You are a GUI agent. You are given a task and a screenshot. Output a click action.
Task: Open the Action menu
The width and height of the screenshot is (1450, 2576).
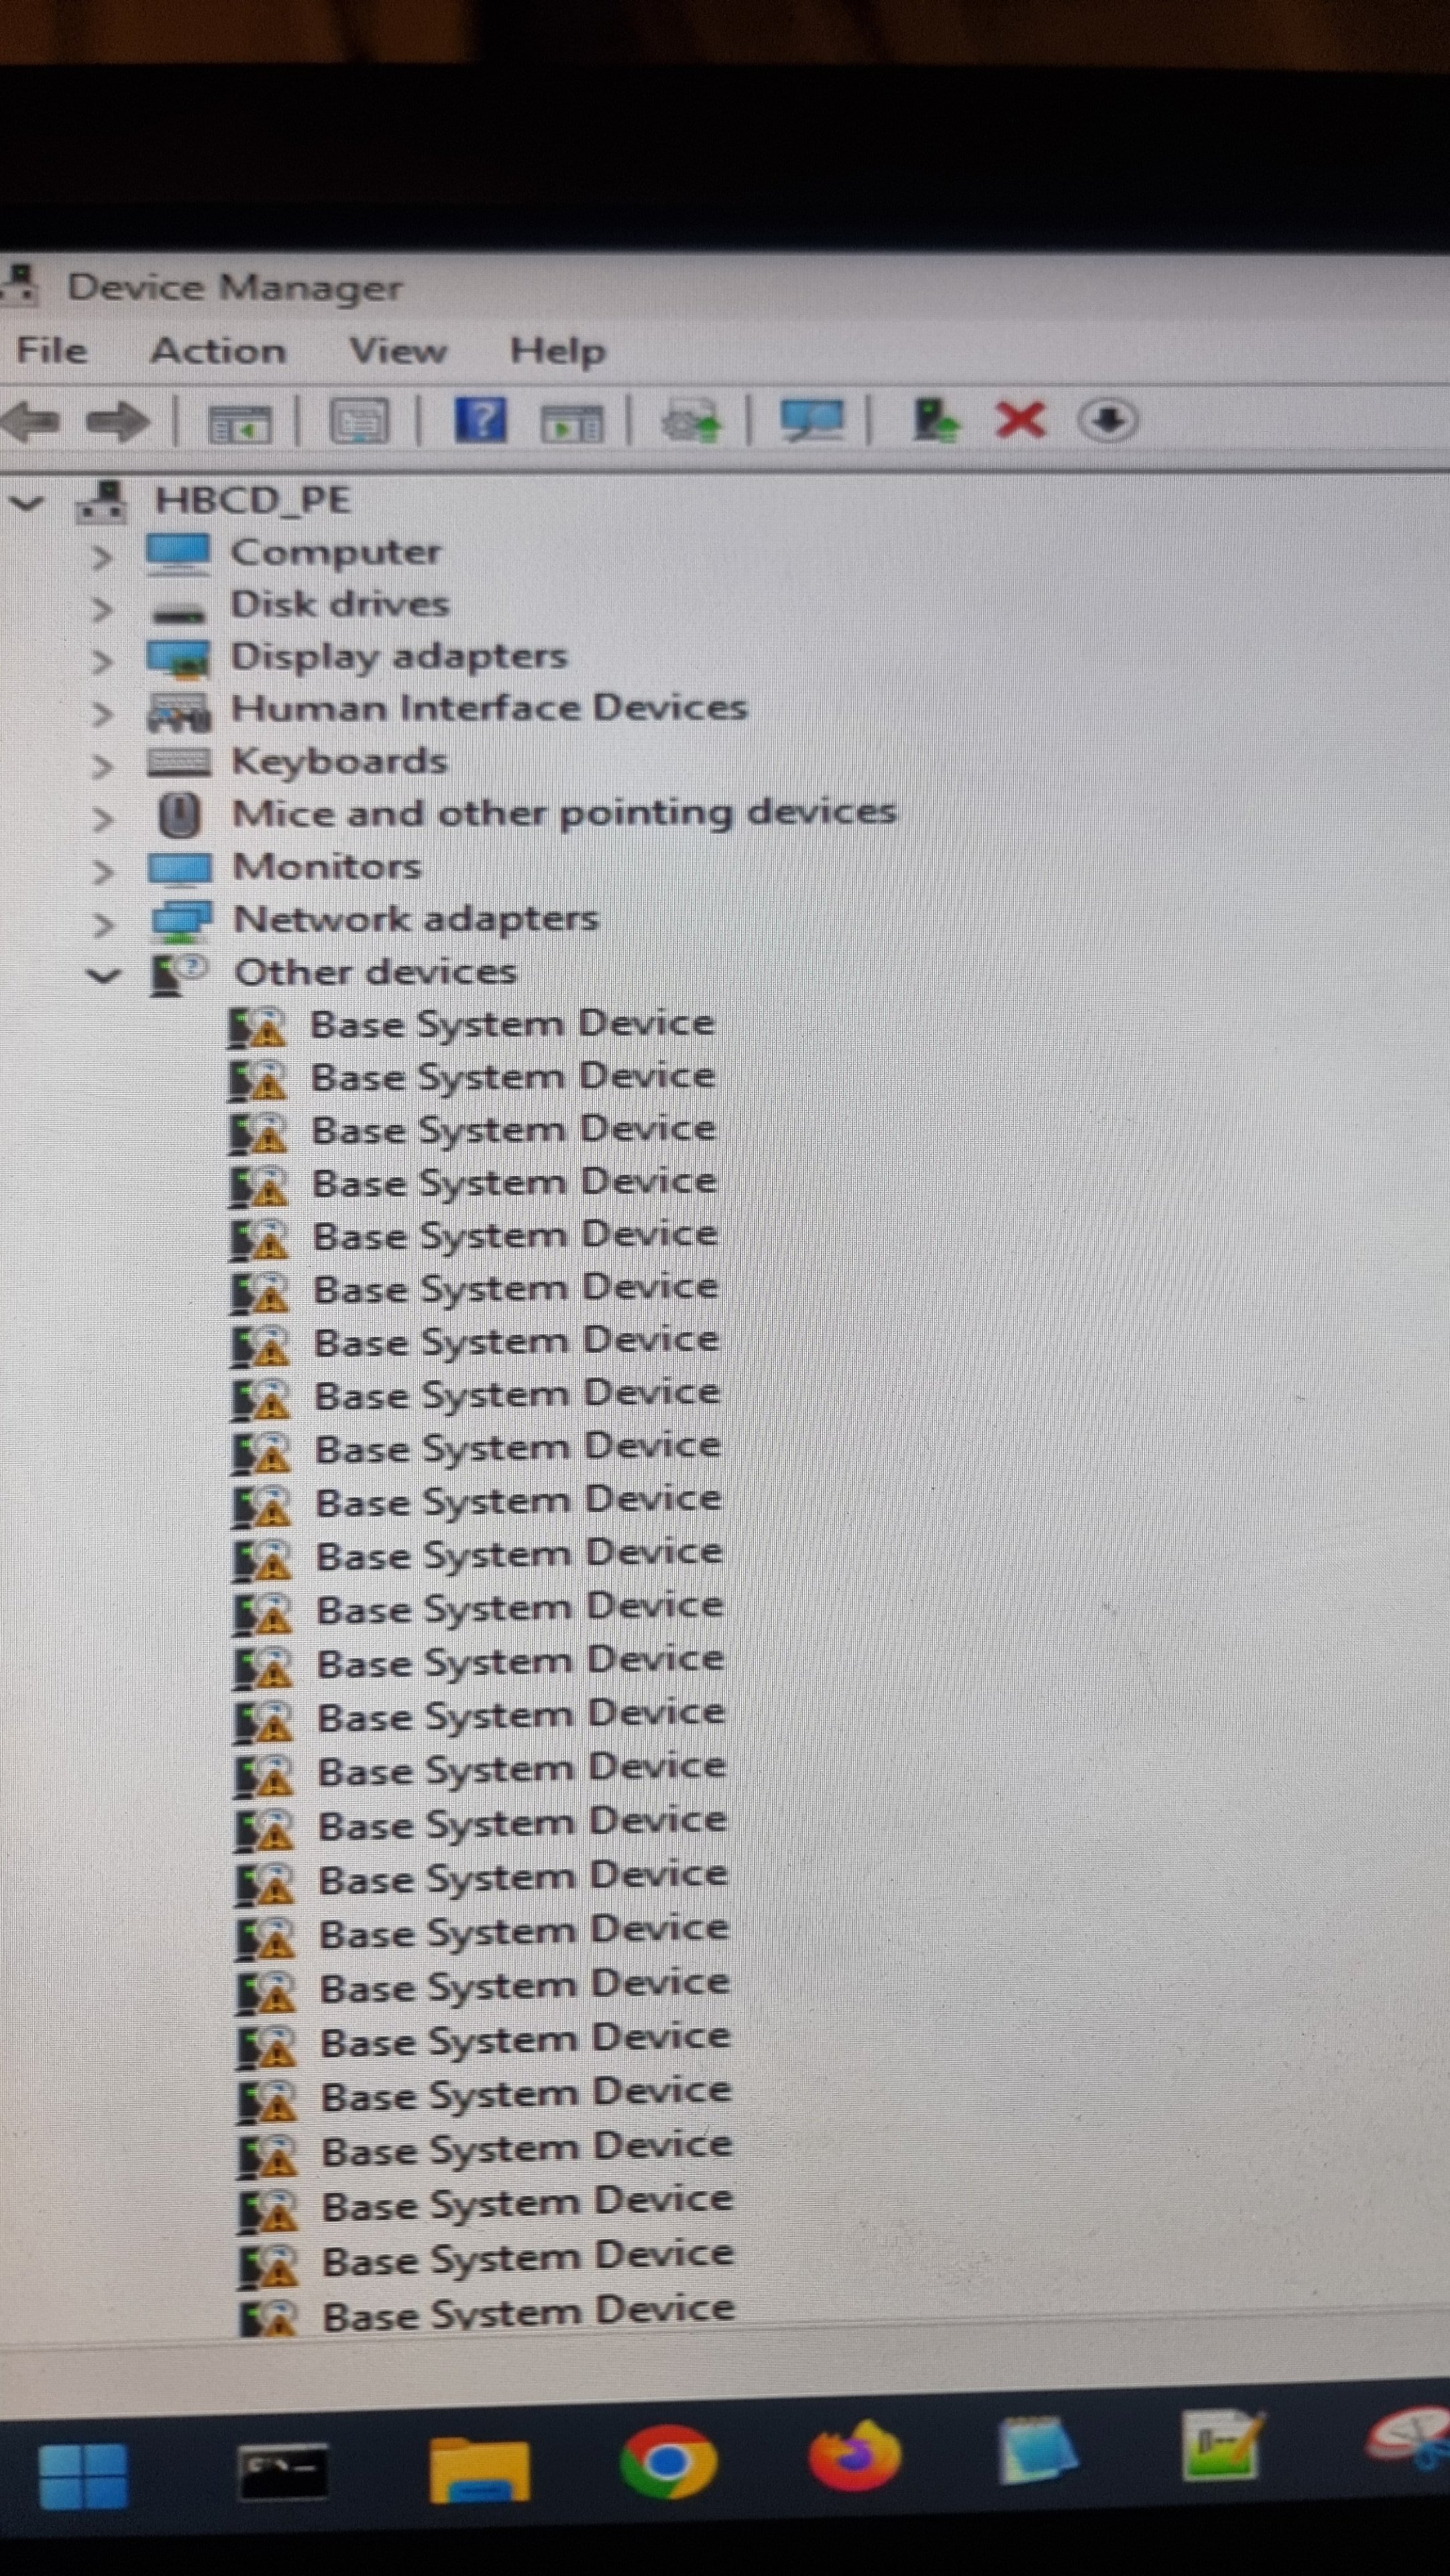[218, 351]
